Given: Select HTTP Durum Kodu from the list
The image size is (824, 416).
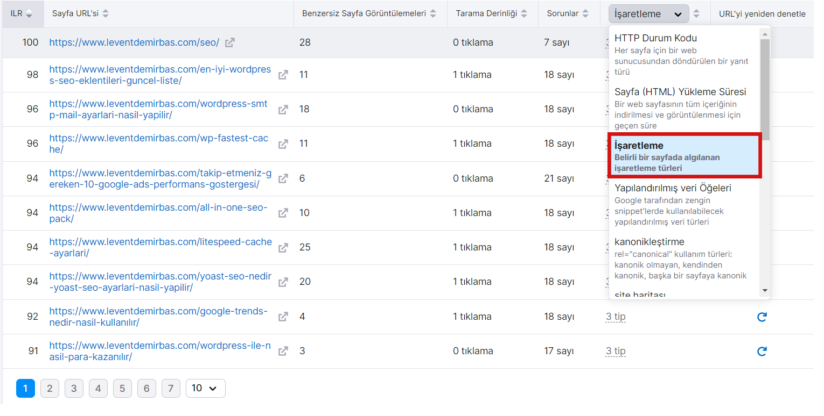Looking at the screenshot, I should [685, 54].
